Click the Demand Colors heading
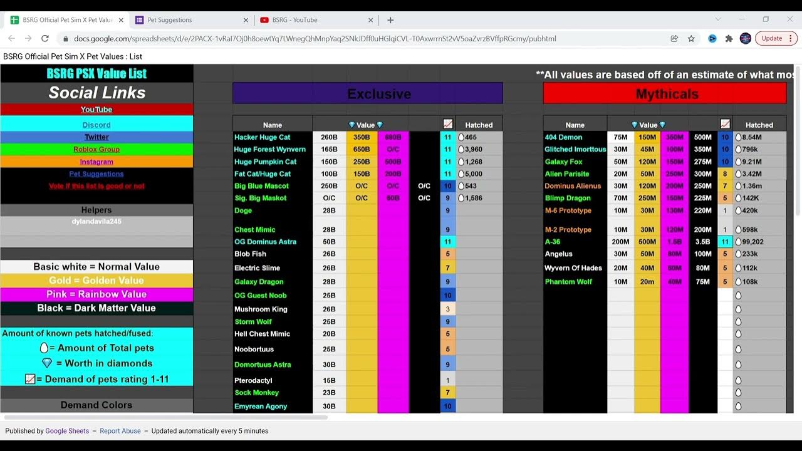Screen dimensions: 802x451 click(x=96, y=405)
